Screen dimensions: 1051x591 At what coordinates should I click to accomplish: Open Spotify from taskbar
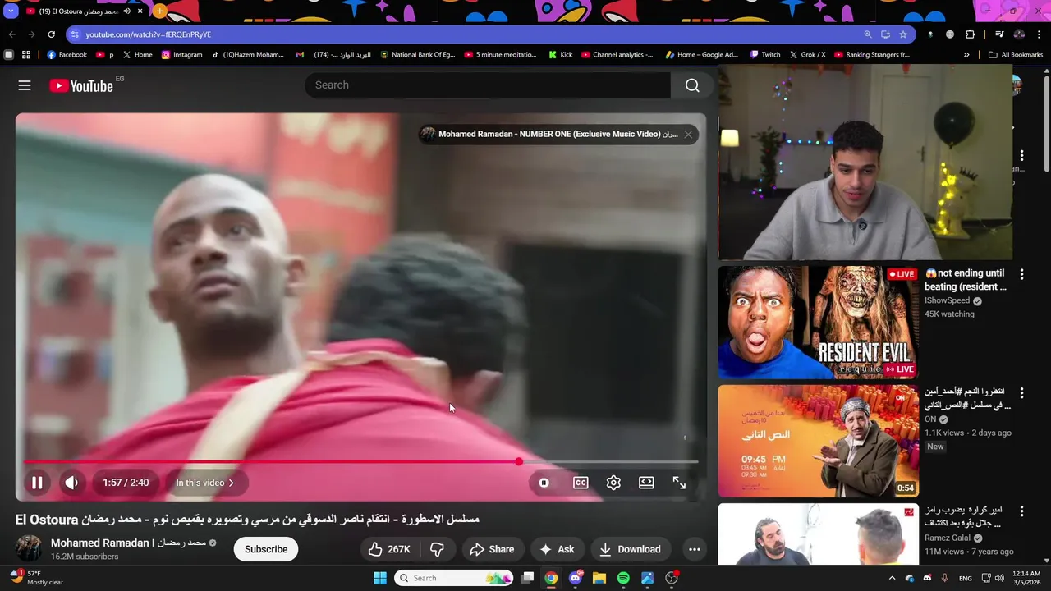coord(623,578)
